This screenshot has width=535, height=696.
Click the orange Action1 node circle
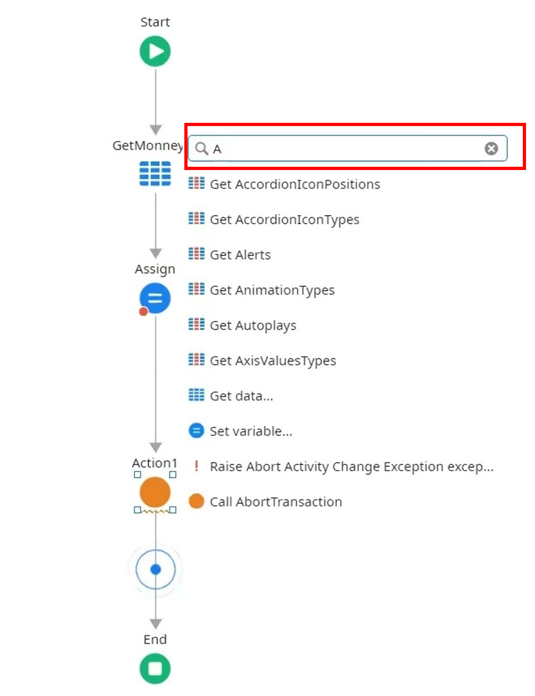[155, 492]
